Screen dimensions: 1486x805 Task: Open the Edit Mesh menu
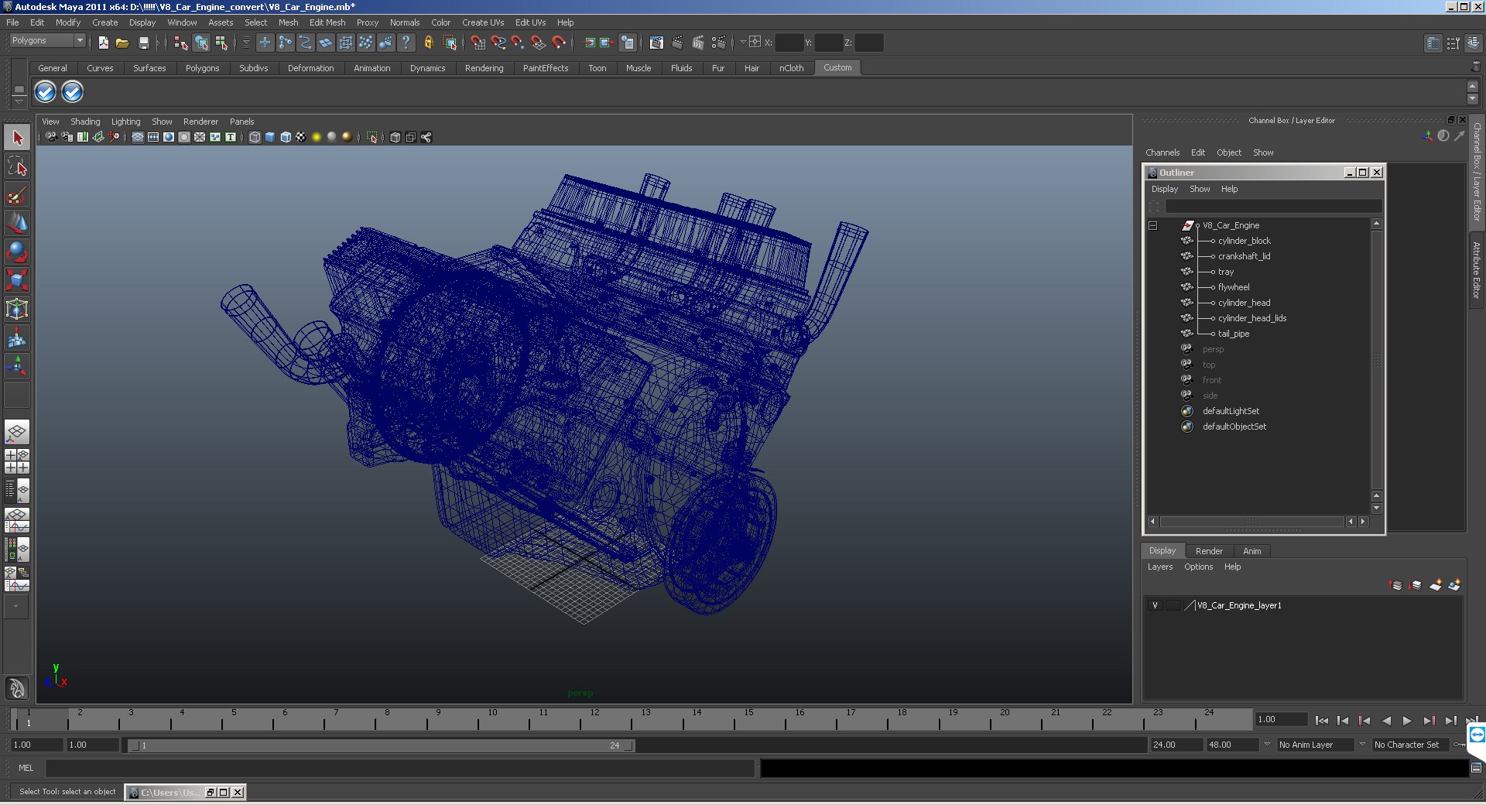tap(327, 22)
